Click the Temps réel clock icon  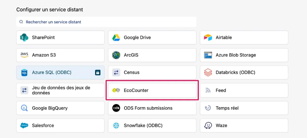pos(208,108)
